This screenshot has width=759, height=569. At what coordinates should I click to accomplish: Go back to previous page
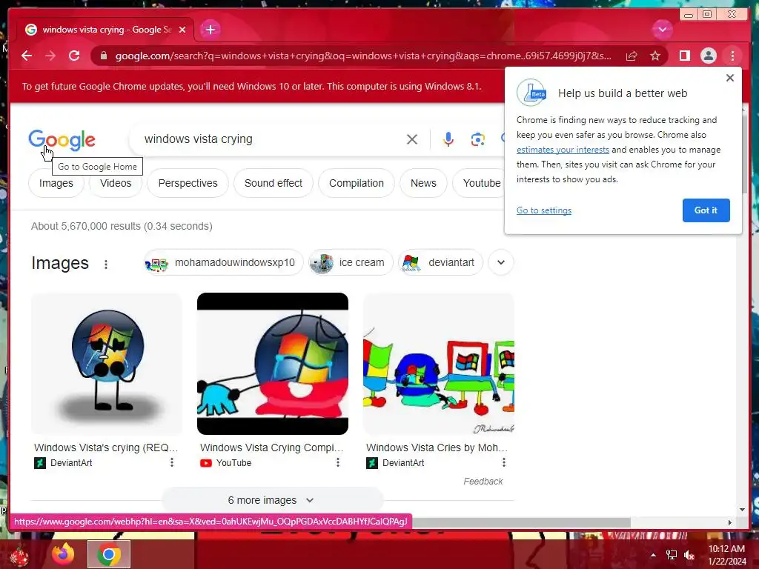(x=27, y=56)
